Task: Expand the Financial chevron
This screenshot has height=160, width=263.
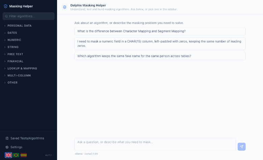Action: pyautogui.click(x=5, y=61)
